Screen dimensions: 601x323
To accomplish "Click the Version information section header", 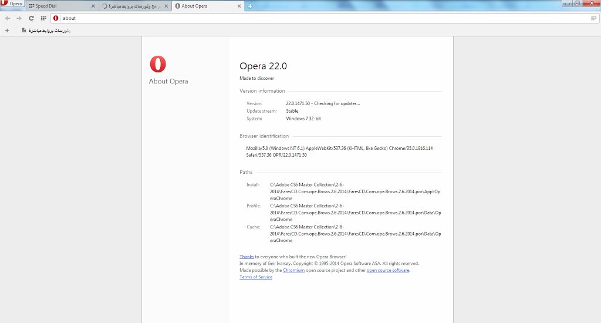I will pos(262,91).
